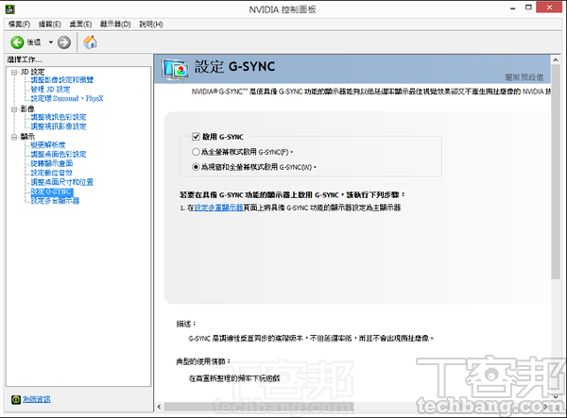Open 管理 3D 設定 in the tree

point(50,89)
